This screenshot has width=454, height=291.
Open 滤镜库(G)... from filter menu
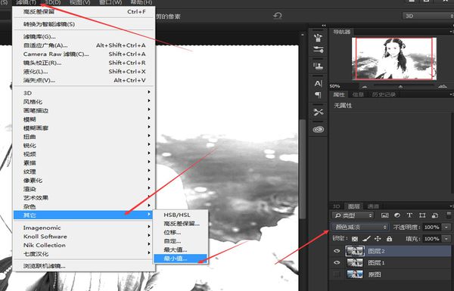pos(84,37)
